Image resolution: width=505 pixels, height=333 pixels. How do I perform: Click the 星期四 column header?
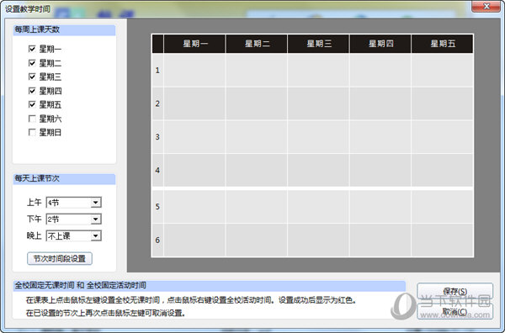tap(380, 44)
